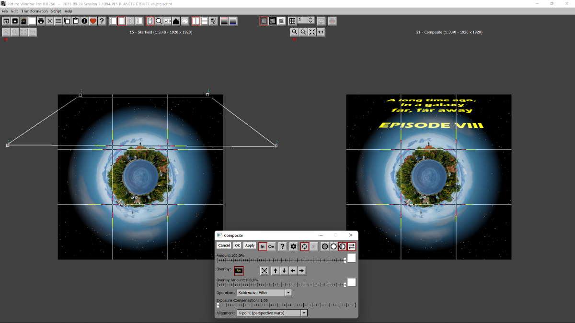Expand the Alignment 4-point dropdown

pos(272,313)
